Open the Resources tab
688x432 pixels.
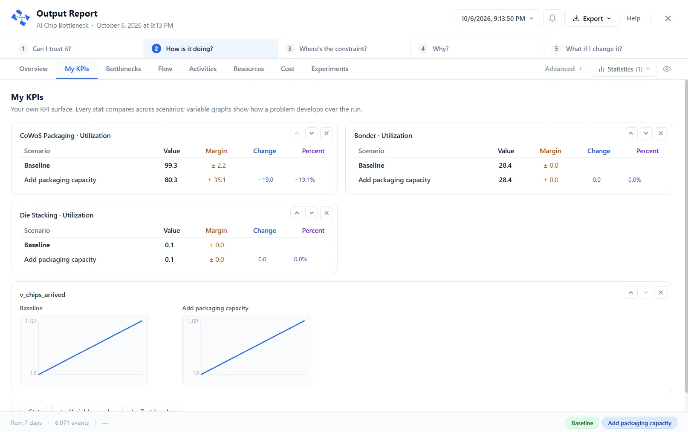(x=249, y=69)
